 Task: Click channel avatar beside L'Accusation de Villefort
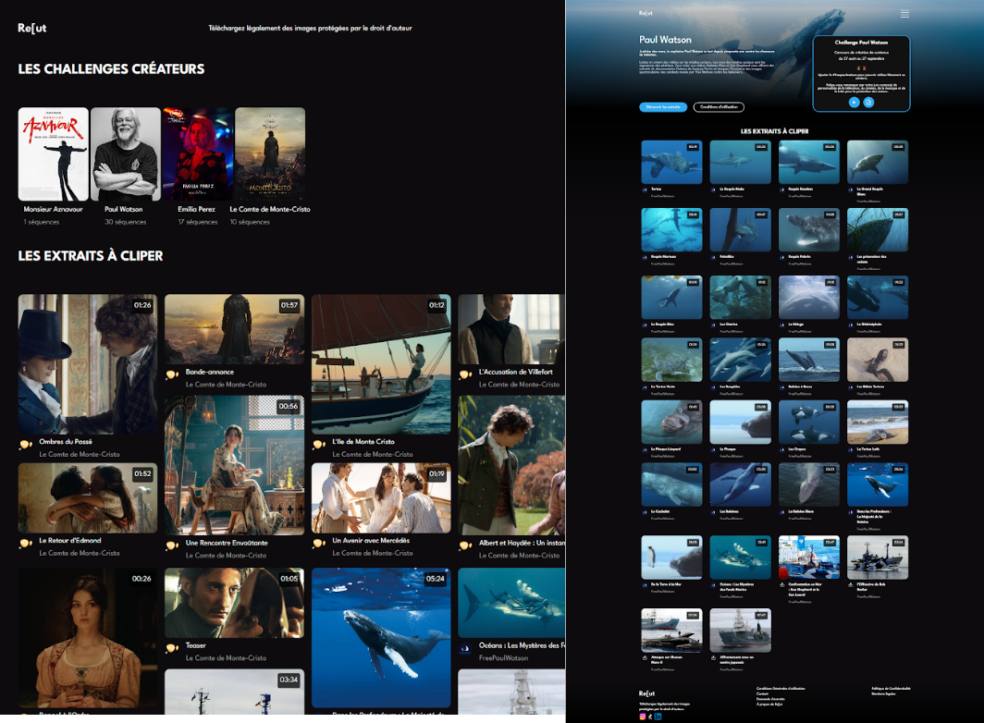pos(465,374)
